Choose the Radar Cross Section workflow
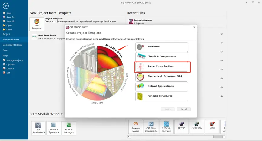The image size is (262, 141). point(162,67)
